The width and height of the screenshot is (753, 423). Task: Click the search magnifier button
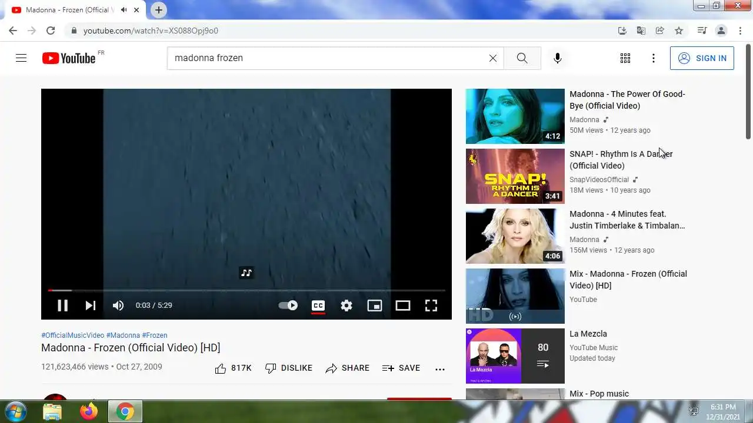tap(522, 58)
